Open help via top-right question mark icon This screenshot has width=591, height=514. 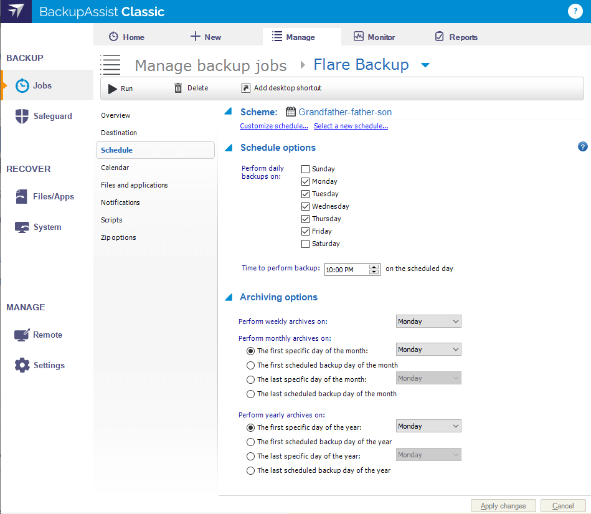[575, 11]
